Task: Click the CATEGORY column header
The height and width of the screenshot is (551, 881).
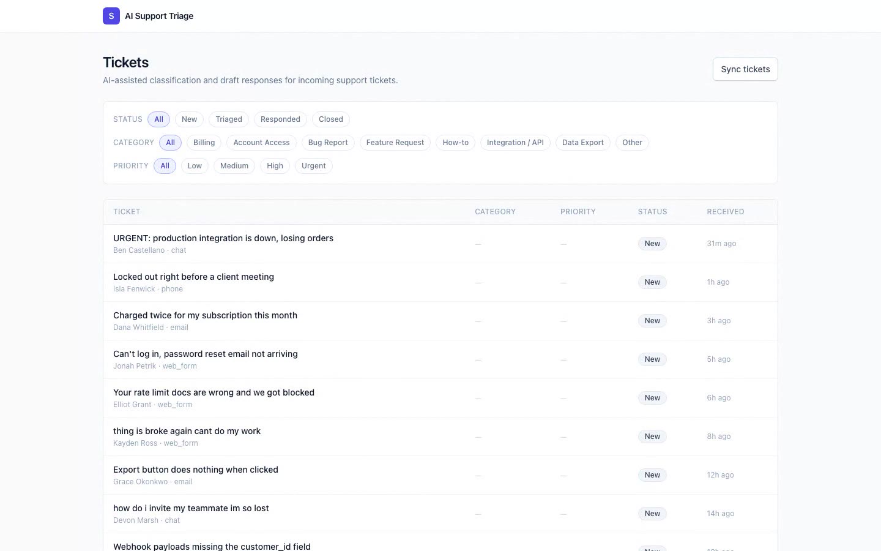Action: [496, 212]
